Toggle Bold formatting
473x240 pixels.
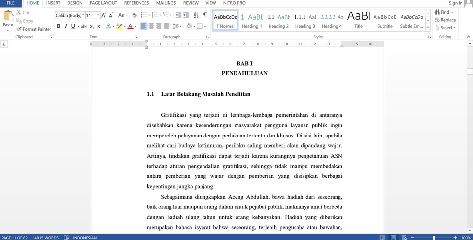coord(59,26)
